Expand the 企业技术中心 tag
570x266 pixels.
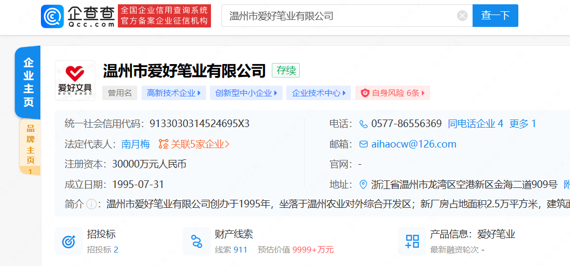319,93
